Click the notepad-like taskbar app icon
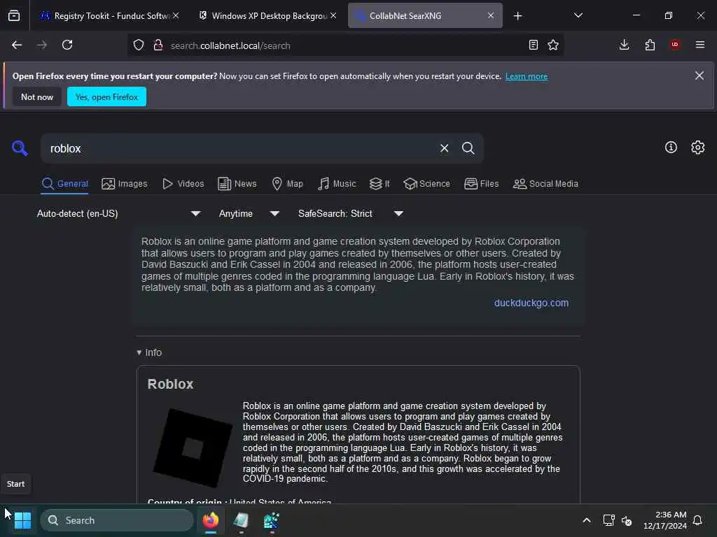717x537 pixels. pyautogui.click(x=241, y=520)
